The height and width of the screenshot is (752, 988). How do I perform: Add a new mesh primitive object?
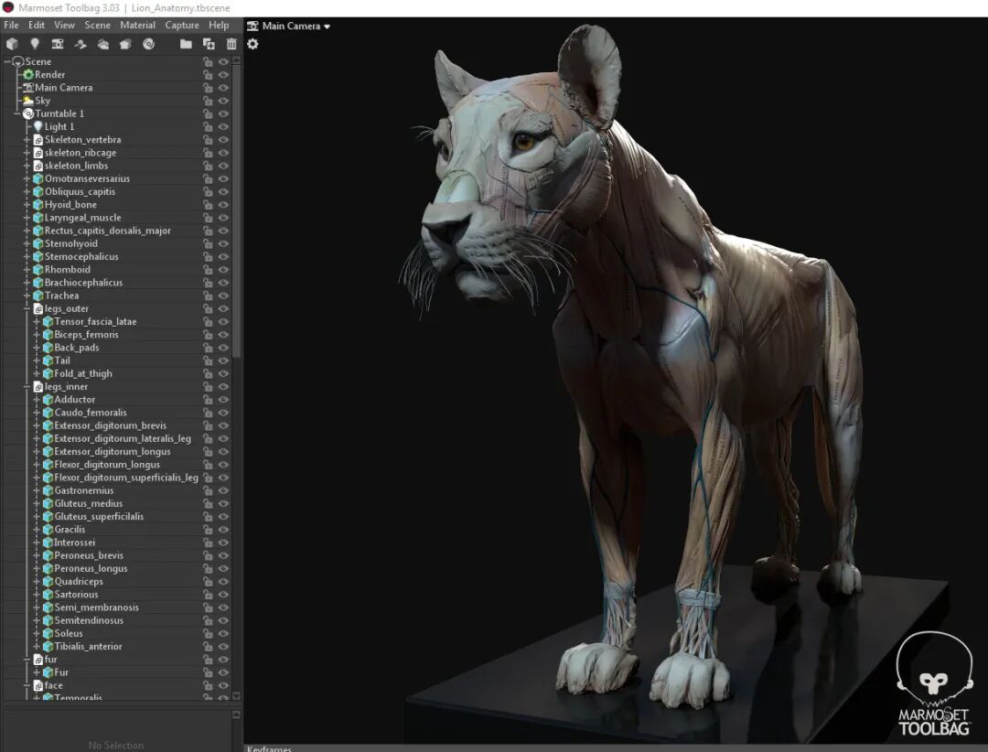click(12, 44)
